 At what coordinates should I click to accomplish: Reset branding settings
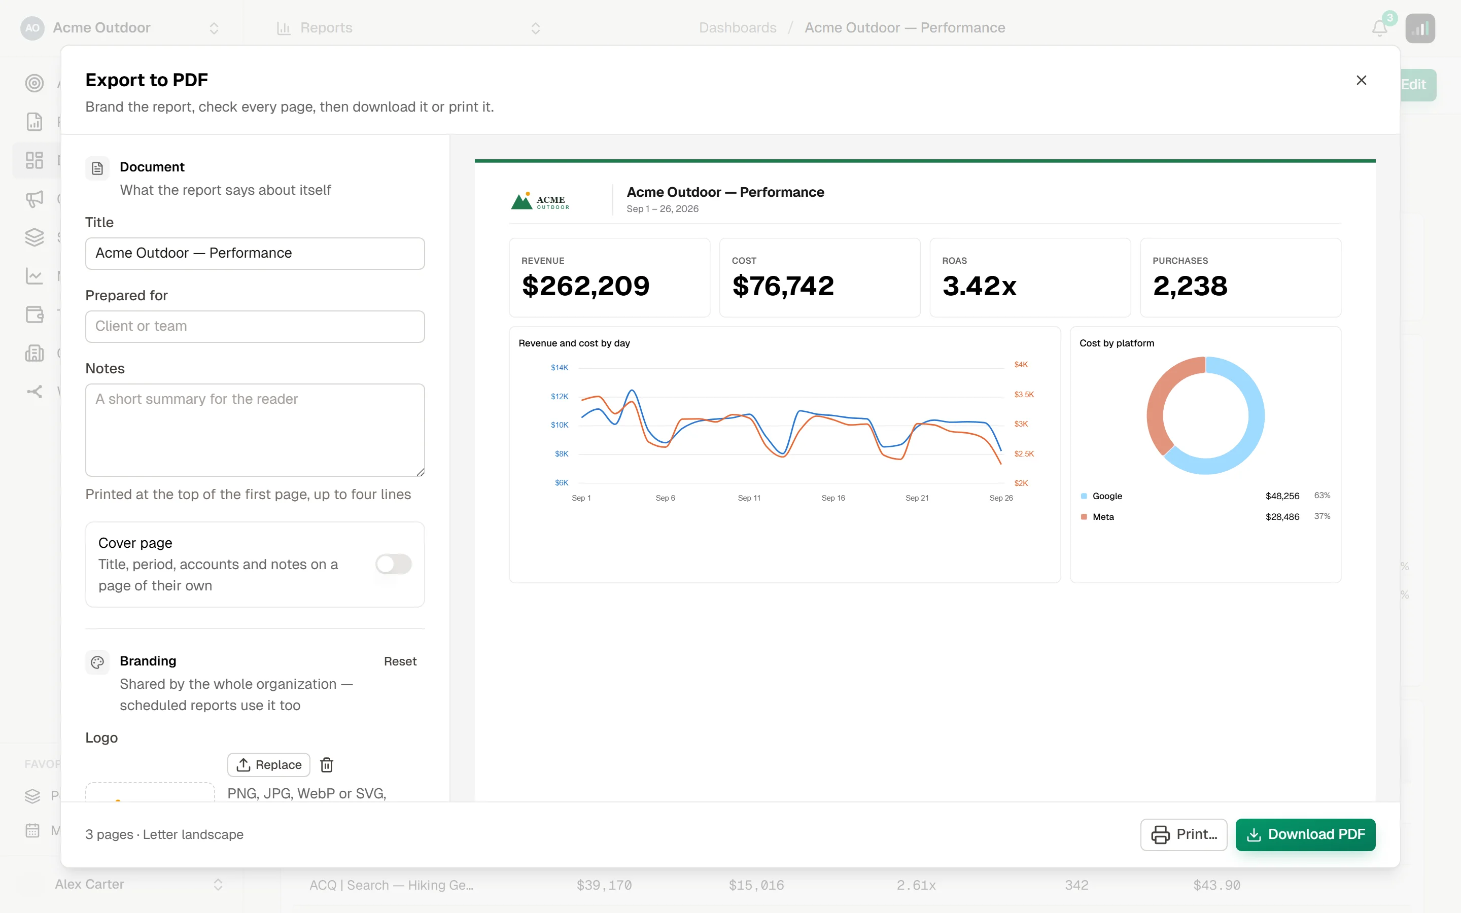click(x=400, y=661)
